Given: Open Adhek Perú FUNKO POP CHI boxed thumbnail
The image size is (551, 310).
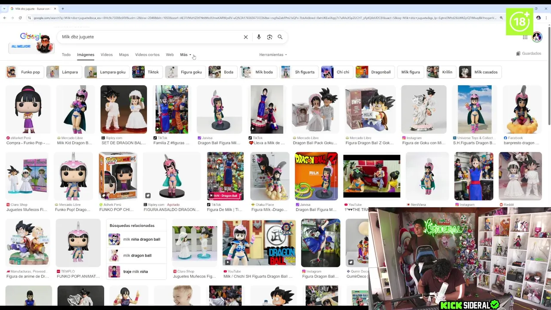Looking at the screenshot, I should (x=118, y=176).
